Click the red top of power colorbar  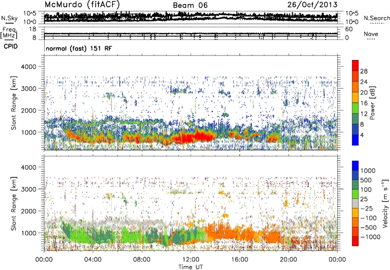(355, 65)
